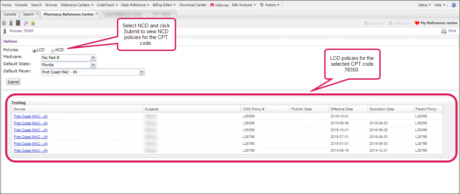460x194 pixels.
Task: Click the printer icon next to Print
Action: (444, 31)
